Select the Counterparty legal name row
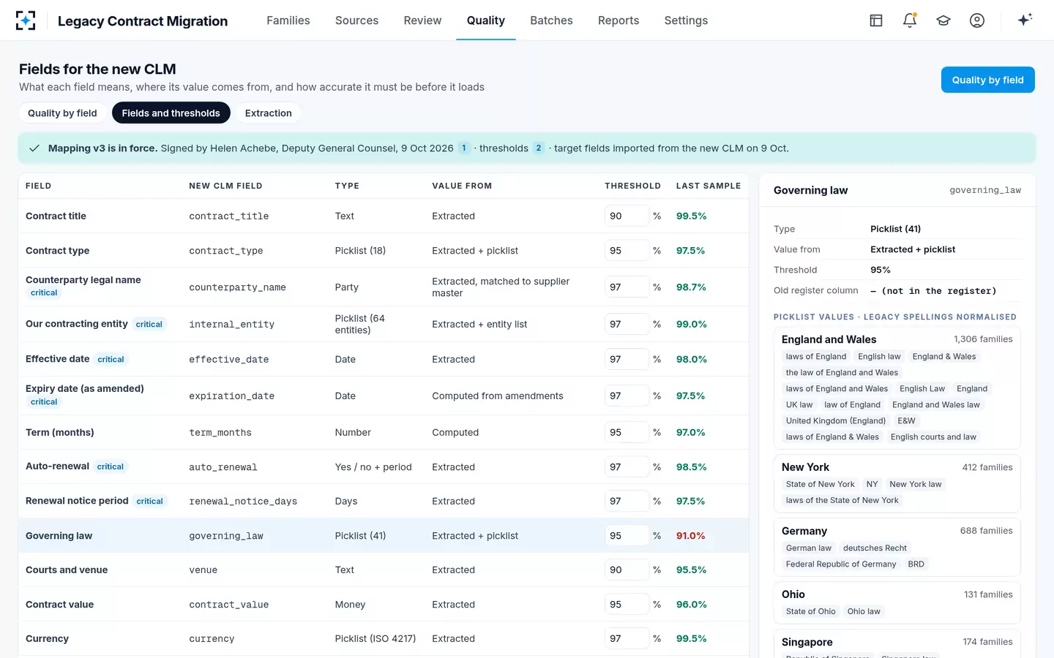The image size is (1054, 658). (x=384, y=287)
